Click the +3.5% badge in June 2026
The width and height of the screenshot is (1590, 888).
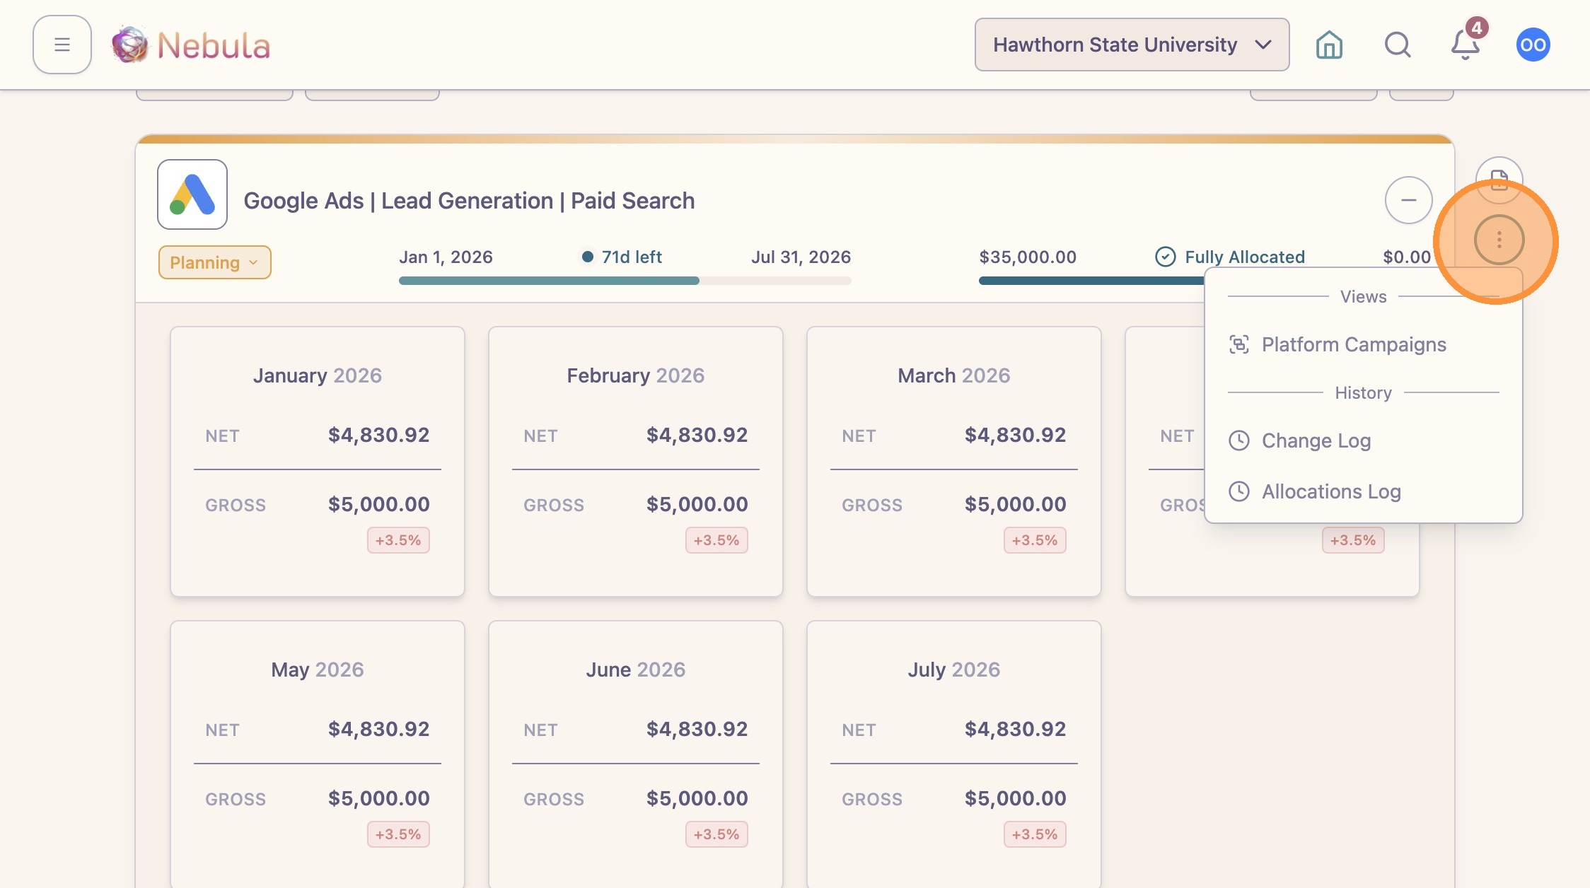click(716, 834)
